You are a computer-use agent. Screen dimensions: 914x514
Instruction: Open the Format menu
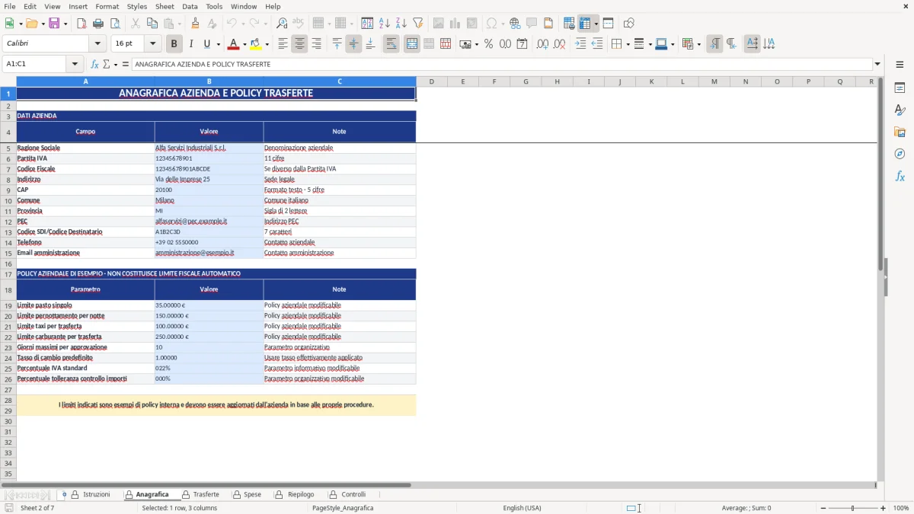[107, 6]
